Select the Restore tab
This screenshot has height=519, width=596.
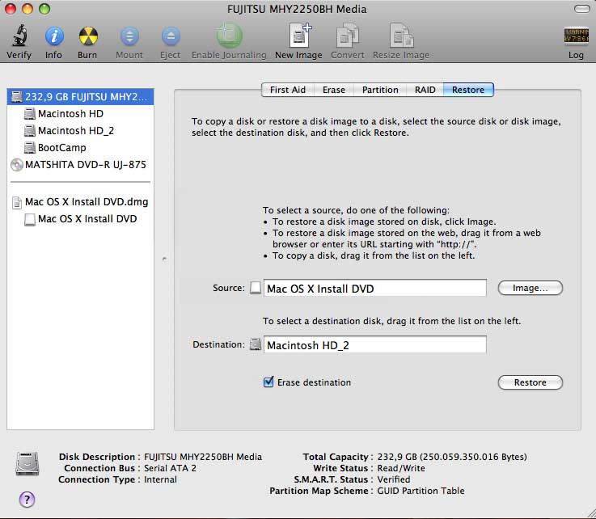click(x=468, y=90)
